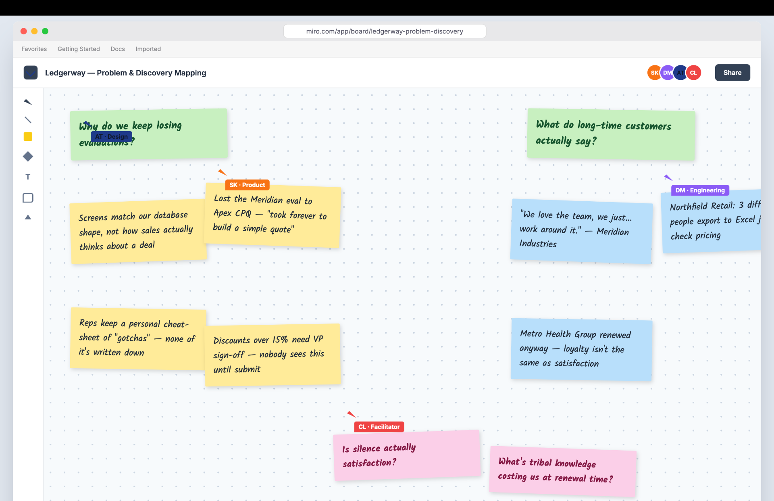The width and height of the screenshot is (774, 501).
Task: Click the "DM · Engineering" cursor label
Action: click(x=700, y=190)
